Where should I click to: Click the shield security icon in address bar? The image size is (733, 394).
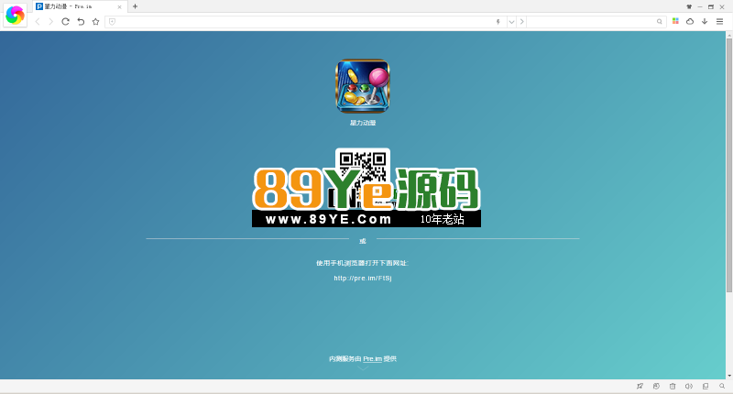[x=112, y=21]
